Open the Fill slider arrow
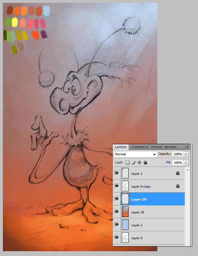The image size is (198, 256). tap(186, 163)
